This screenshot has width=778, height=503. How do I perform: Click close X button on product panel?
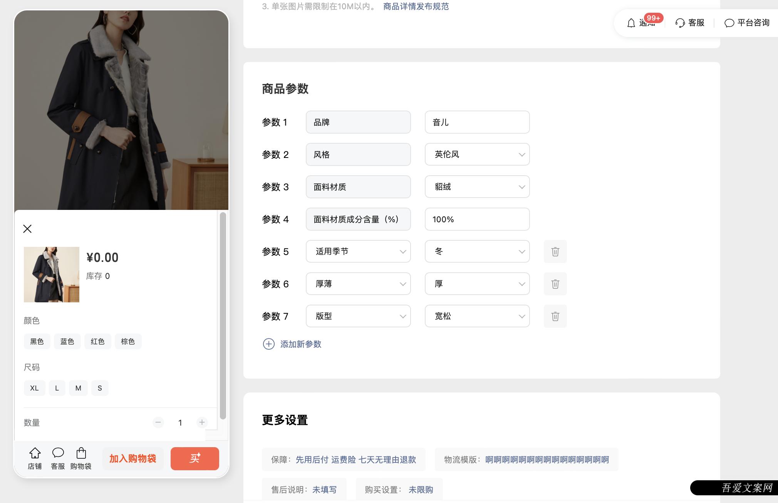28,228
